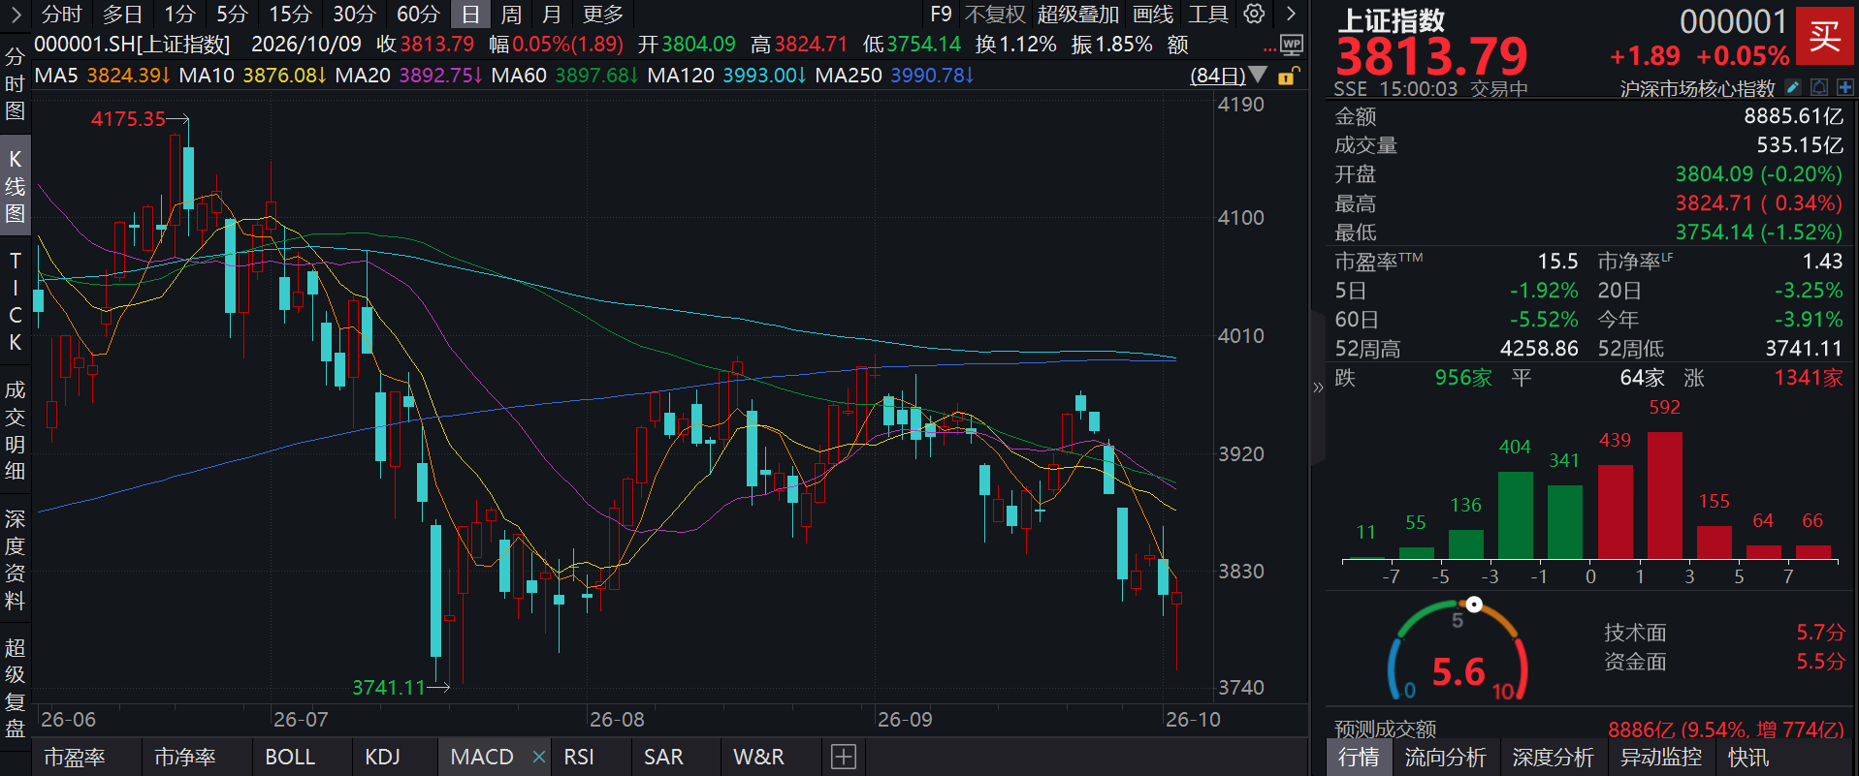
Task: Click the chevron arrow left of 分时
Action: (16, 14)
